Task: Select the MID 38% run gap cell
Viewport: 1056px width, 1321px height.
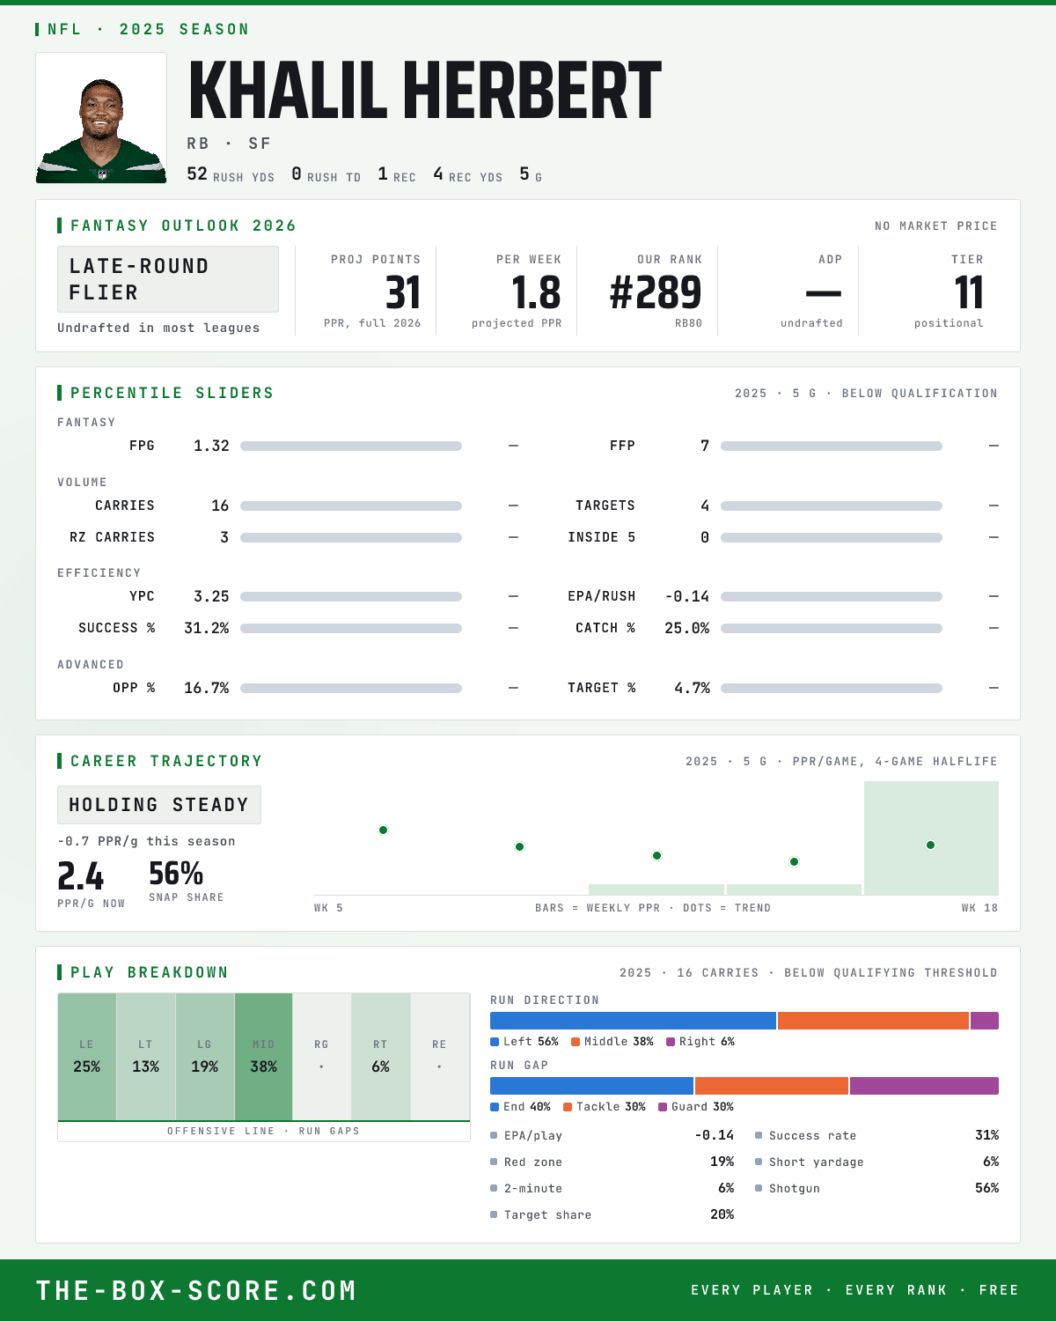Action: point(263,1057)
